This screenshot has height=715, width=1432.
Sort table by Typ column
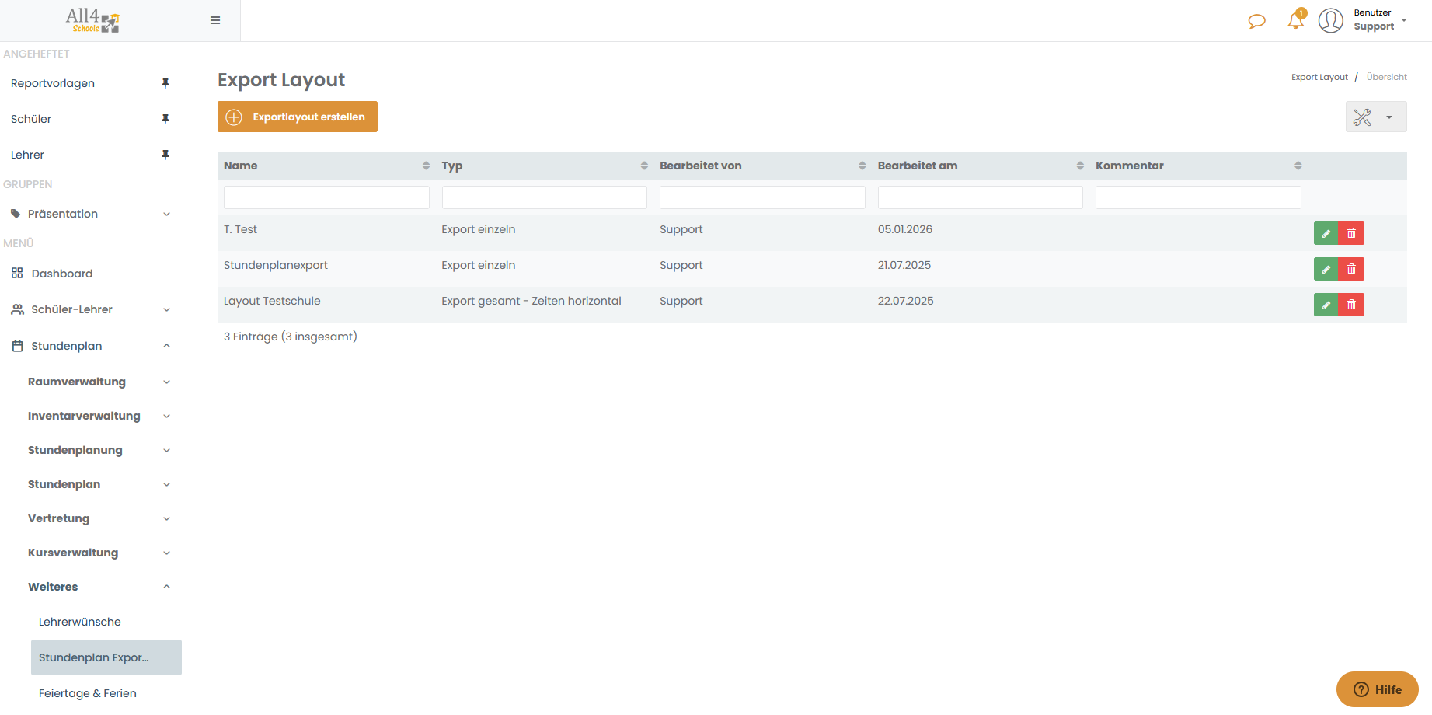[x=644, y=166]
